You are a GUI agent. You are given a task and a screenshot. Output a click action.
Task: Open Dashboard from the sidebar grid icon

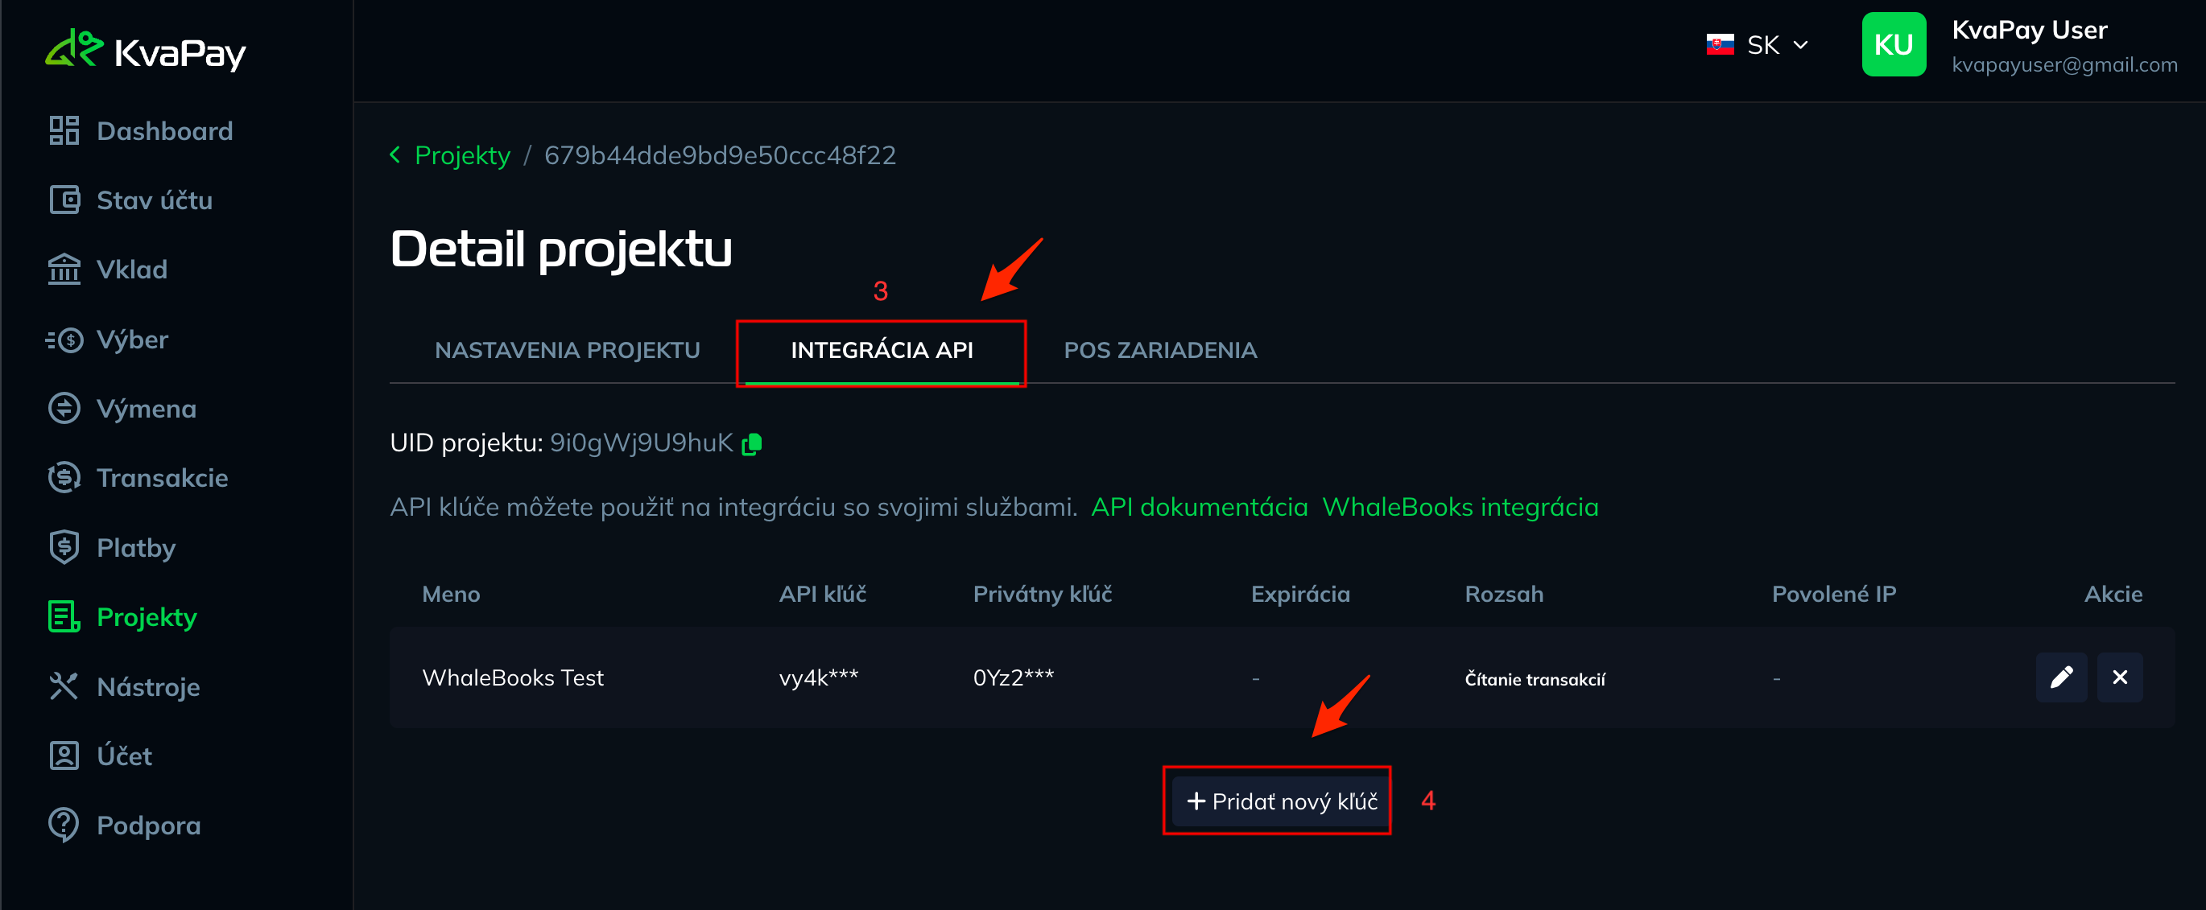click(x=64, y=131)
